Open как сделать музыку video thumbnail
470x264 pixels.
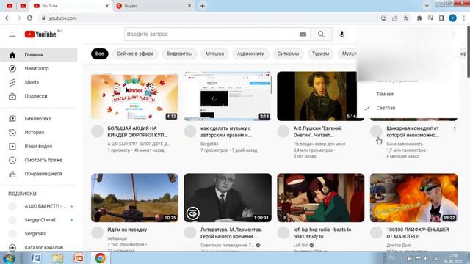point(228,96)
